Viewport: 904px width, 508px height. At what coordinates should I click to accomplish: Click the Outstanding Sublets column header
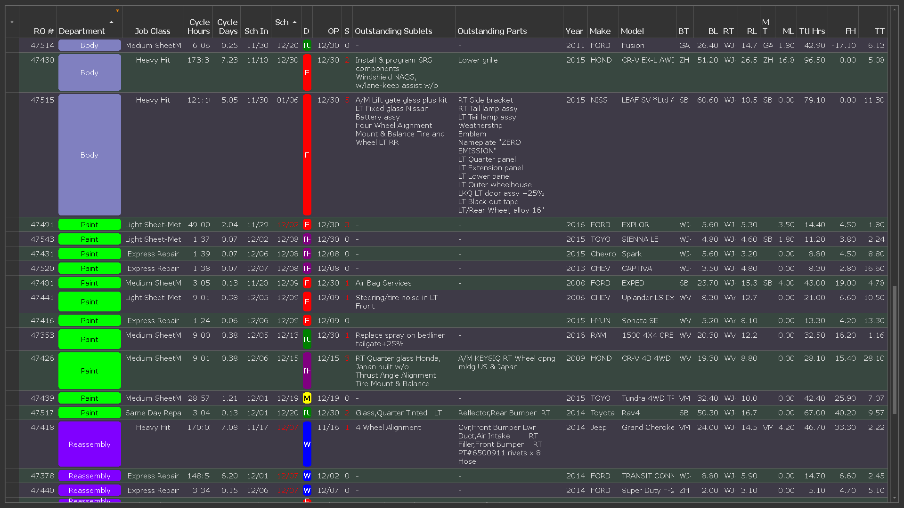(x=404, y=22)
